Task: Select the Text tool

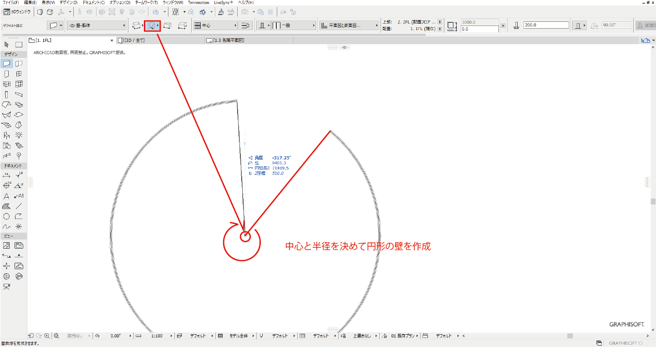Action: [x=6, y=196]
